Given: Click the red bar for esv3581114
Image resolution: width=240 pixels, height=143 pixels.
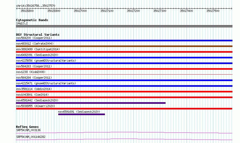Looking at the screenshot, I should click(124, 92).
